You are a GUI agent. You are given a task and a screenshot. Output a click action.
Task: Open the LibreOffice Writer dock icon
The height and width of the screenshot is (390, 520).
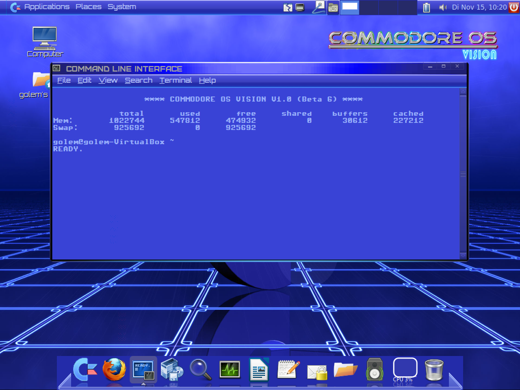pos(258,369)
